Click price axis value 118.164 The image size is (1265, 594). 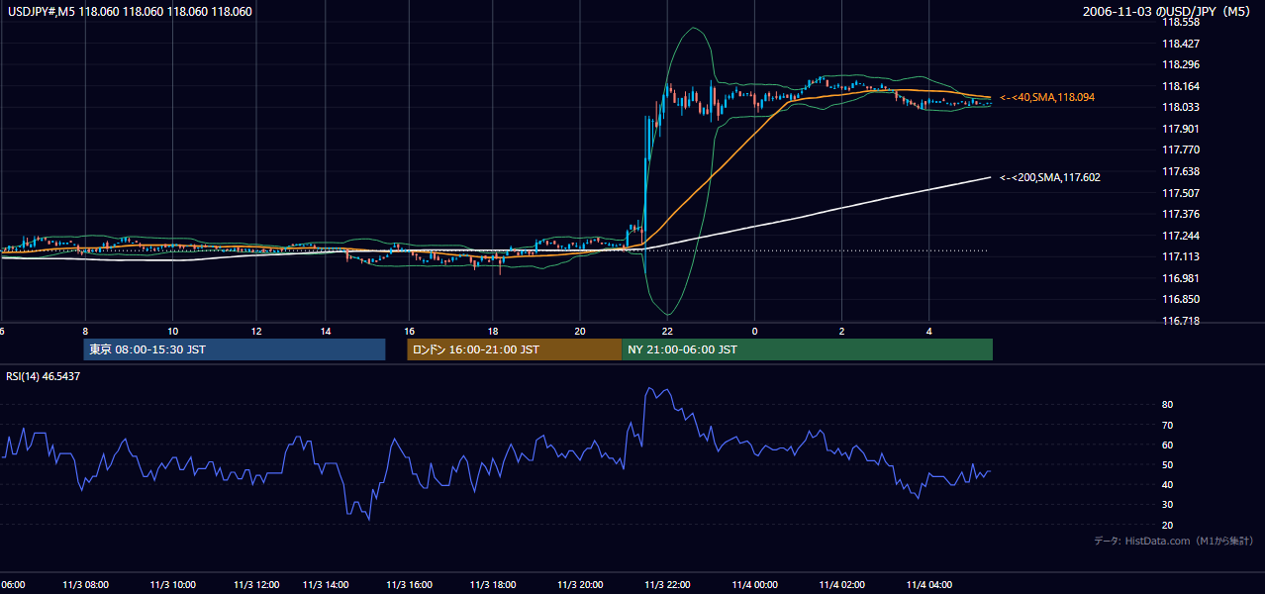pos(1181,86)
